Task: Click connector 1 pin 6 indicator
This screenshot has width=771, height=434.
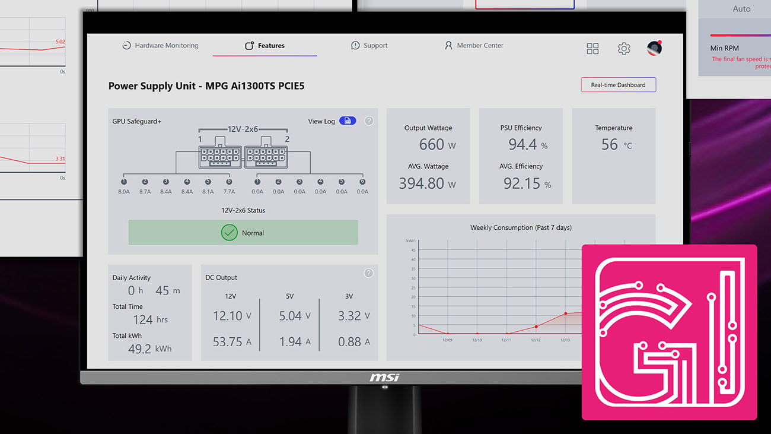Action: (229, 182)
